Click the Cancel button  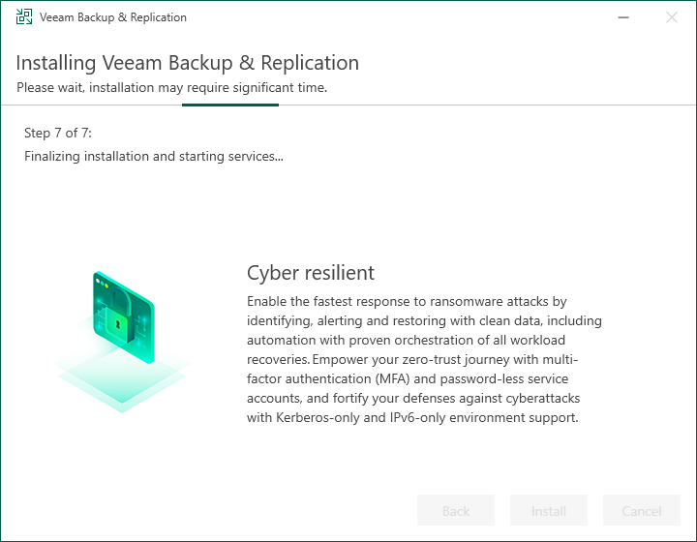click(x=642, y=510)
